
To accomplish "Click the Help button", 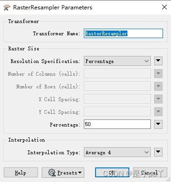I will tap(21, 173).
